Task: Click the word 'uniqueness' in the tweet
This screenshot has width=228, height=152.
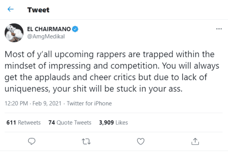Action: click(x=27, y=89)
